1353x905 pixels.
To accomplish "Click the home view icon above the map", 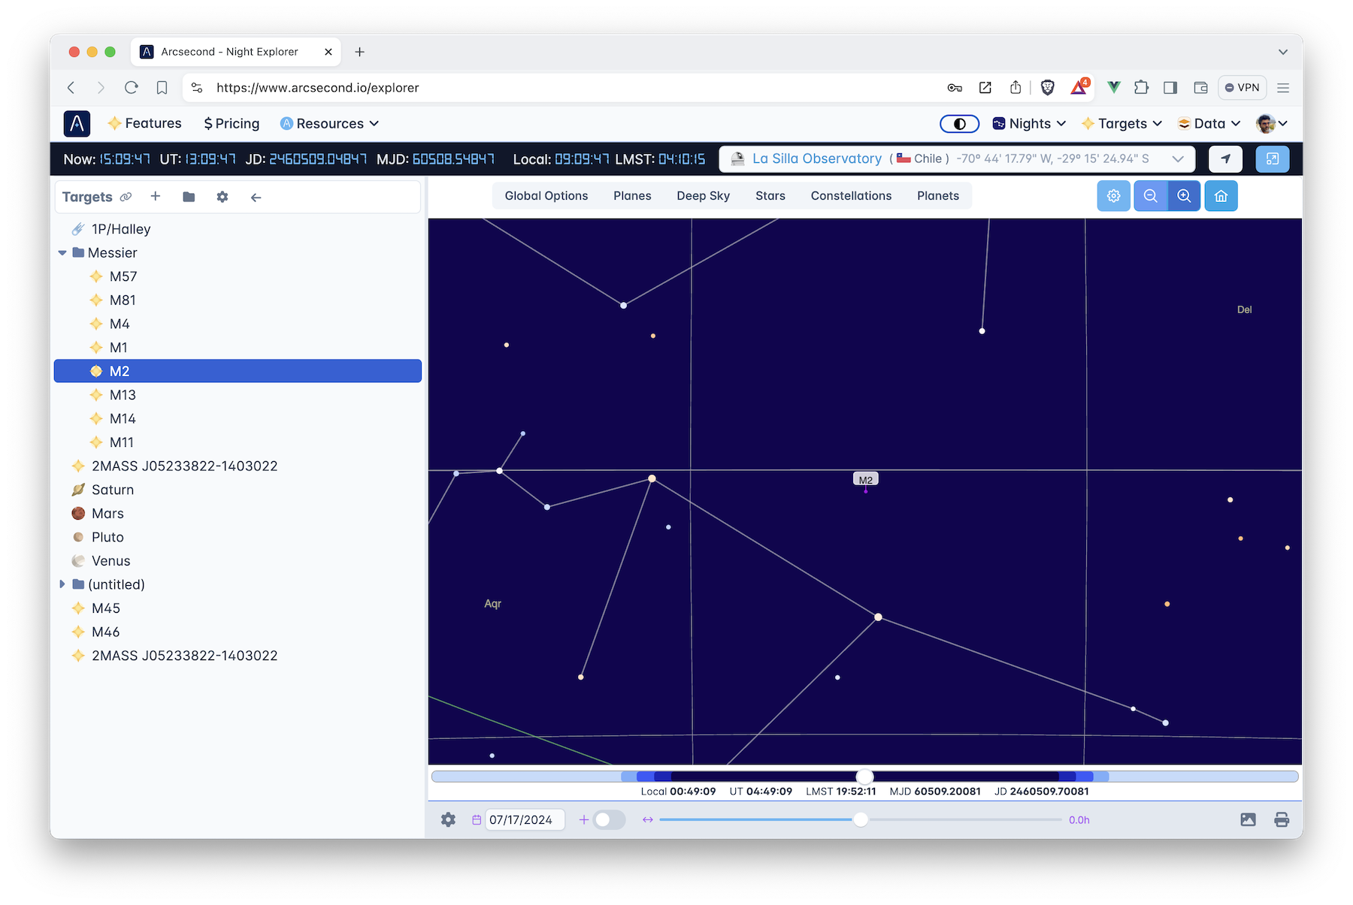I will (x=1221, y=195).
